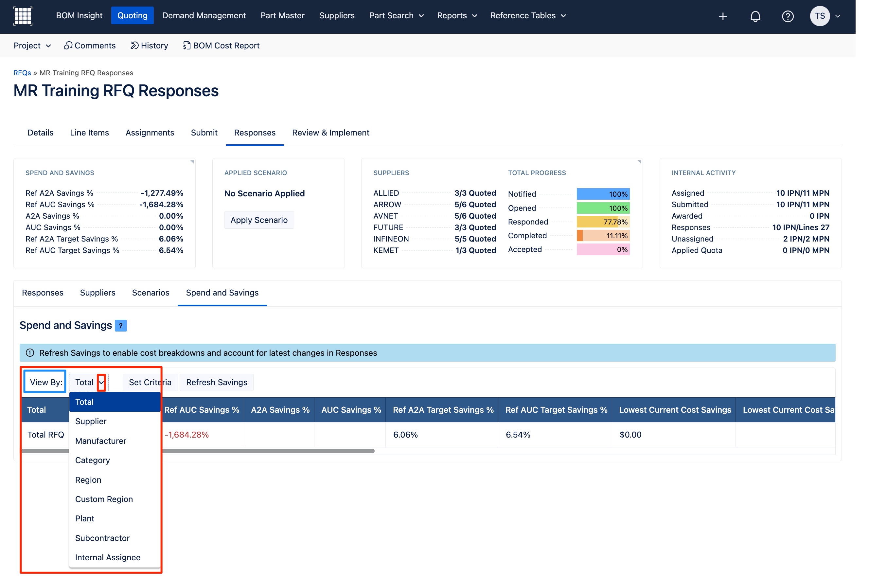The height and width of the screenshot is (578, 869).
Task: Click the Completed 11.11% progress bar
Action: 603,236
